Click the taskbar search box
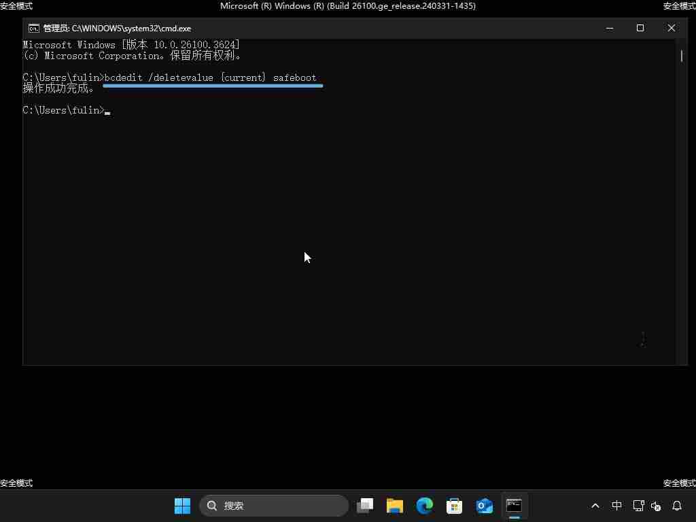Screen dimensions: 696x522 click(274, 506)
